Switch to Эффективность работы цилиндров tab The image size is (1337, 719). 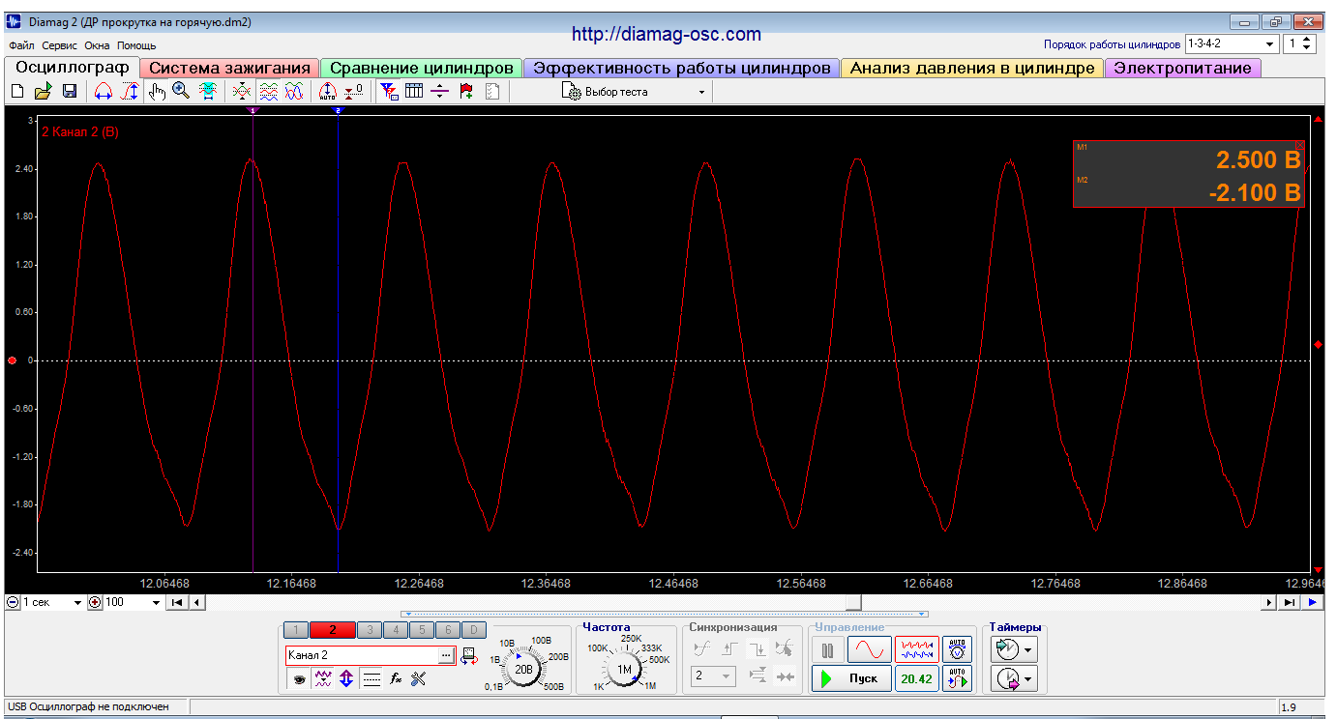(x=681, y=68)
